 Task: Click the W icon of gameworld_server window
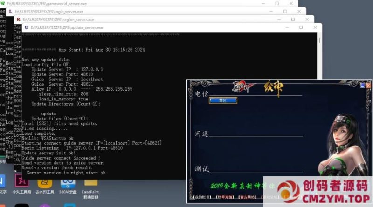coord(3,3)
